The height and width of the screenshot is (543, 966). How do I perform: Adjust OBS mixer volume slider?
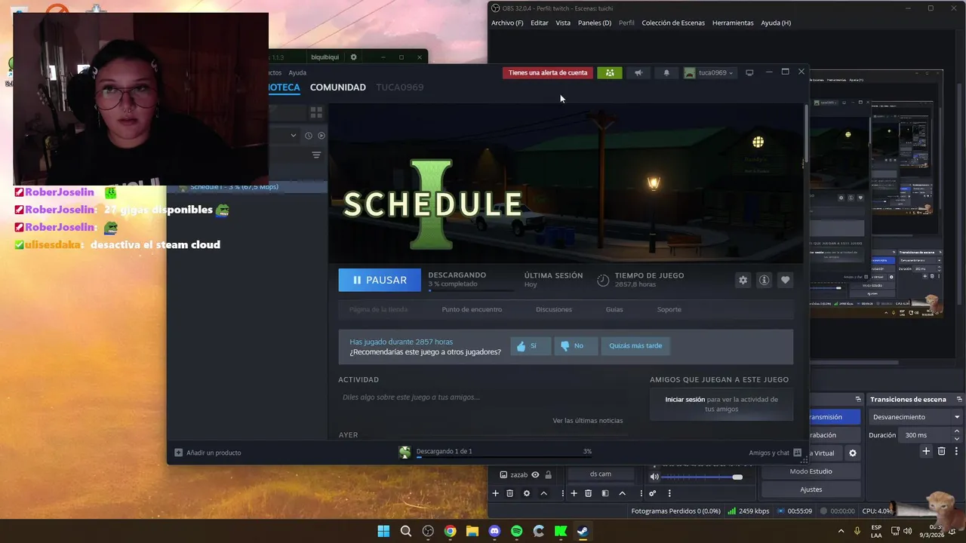pyautogui.click(x=737, y=477)
